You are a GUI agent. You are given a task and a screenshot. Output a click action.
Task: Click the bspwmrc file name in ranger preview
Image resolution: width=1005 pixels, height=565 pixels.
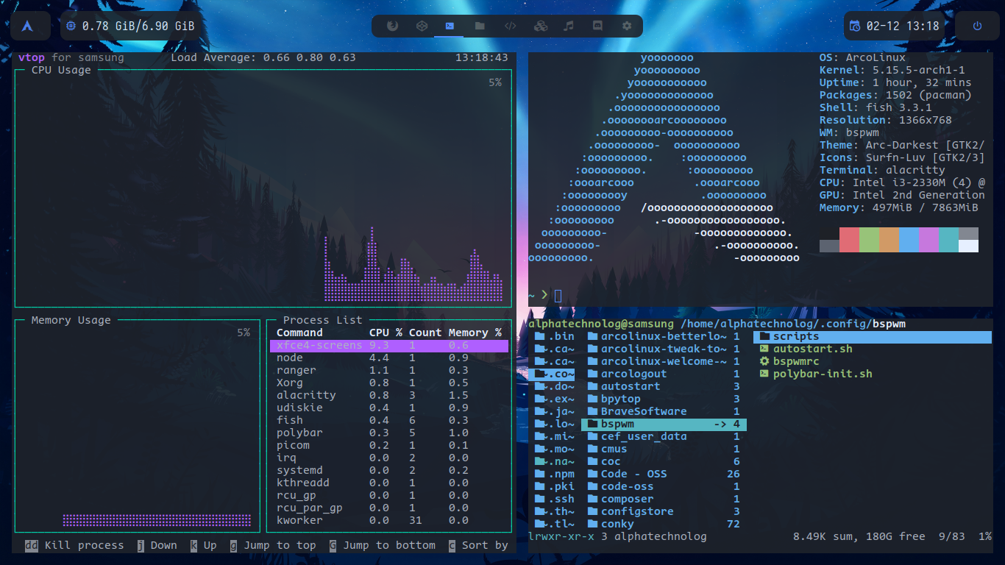click(x=795, y=361)
